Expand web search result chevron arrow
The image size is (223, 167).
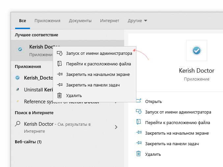[x=116, y=127]
